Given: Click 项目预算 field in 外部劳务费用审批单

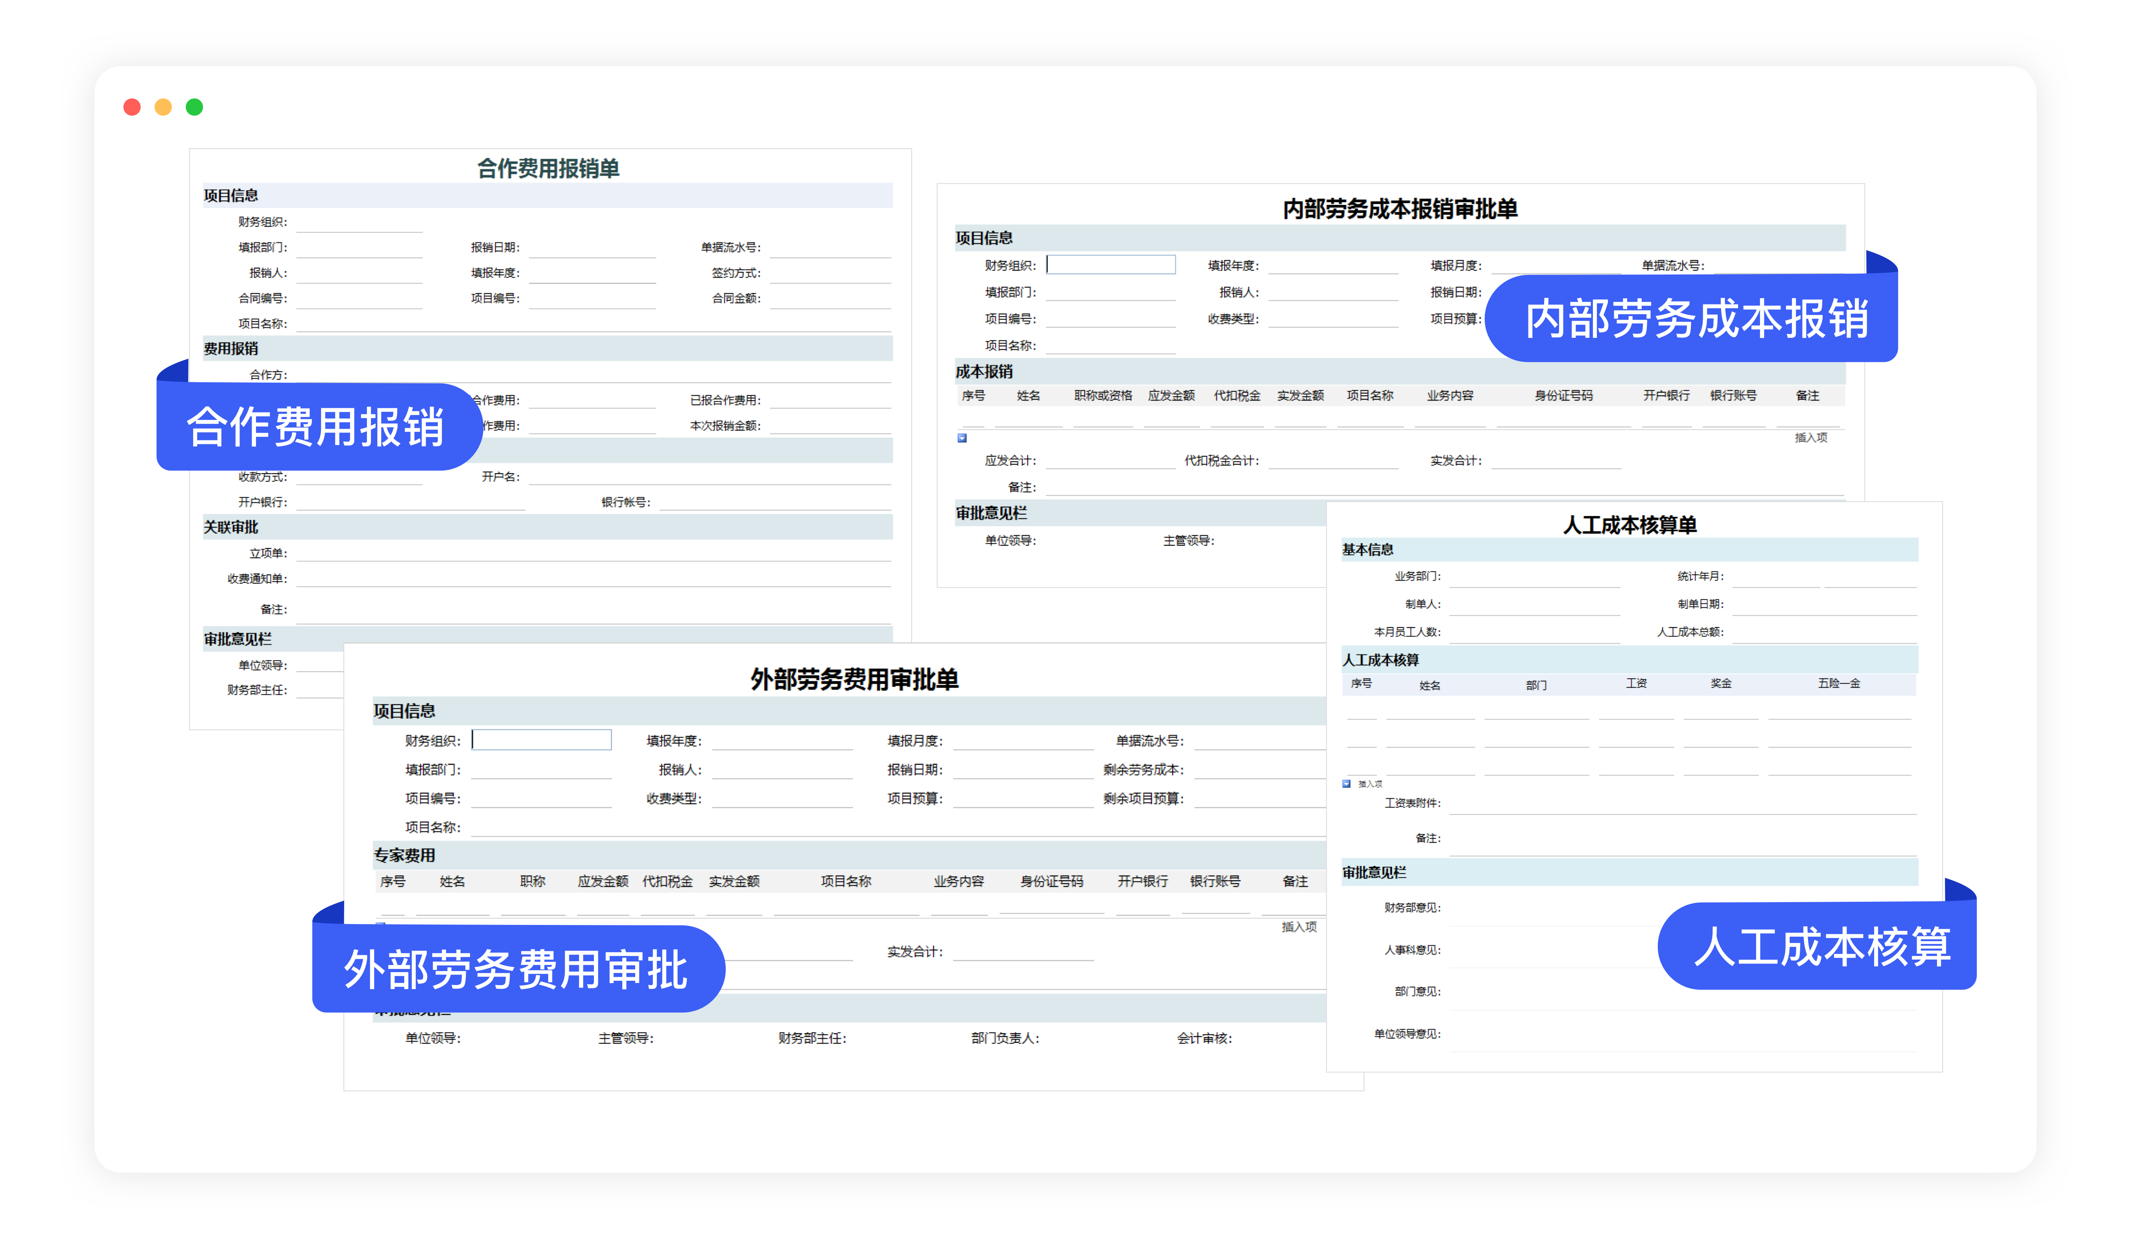Looking at the screenshot, I should point(1023,798).
